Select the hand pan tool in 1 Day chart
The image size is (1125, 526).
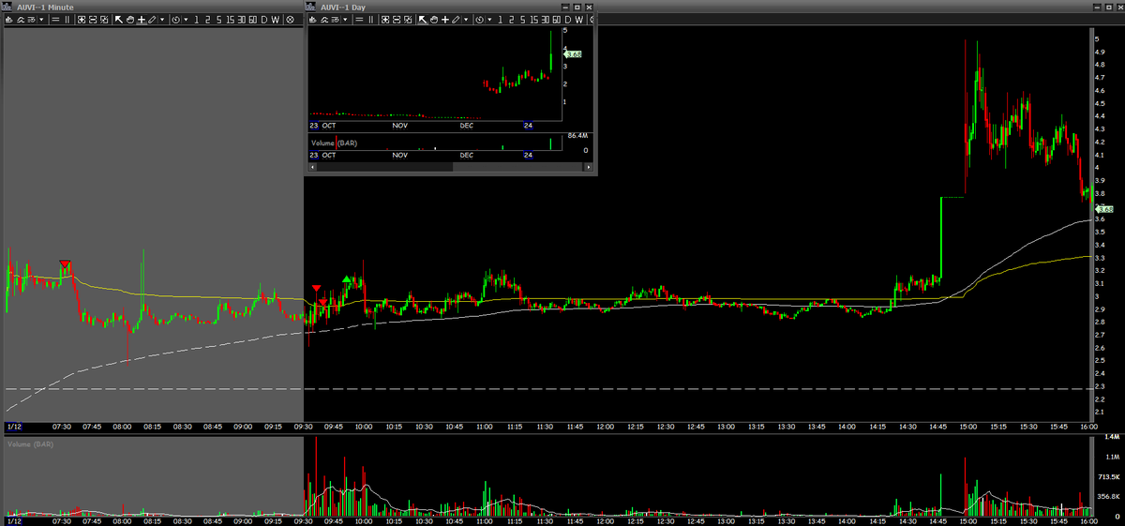coord(434,20)
